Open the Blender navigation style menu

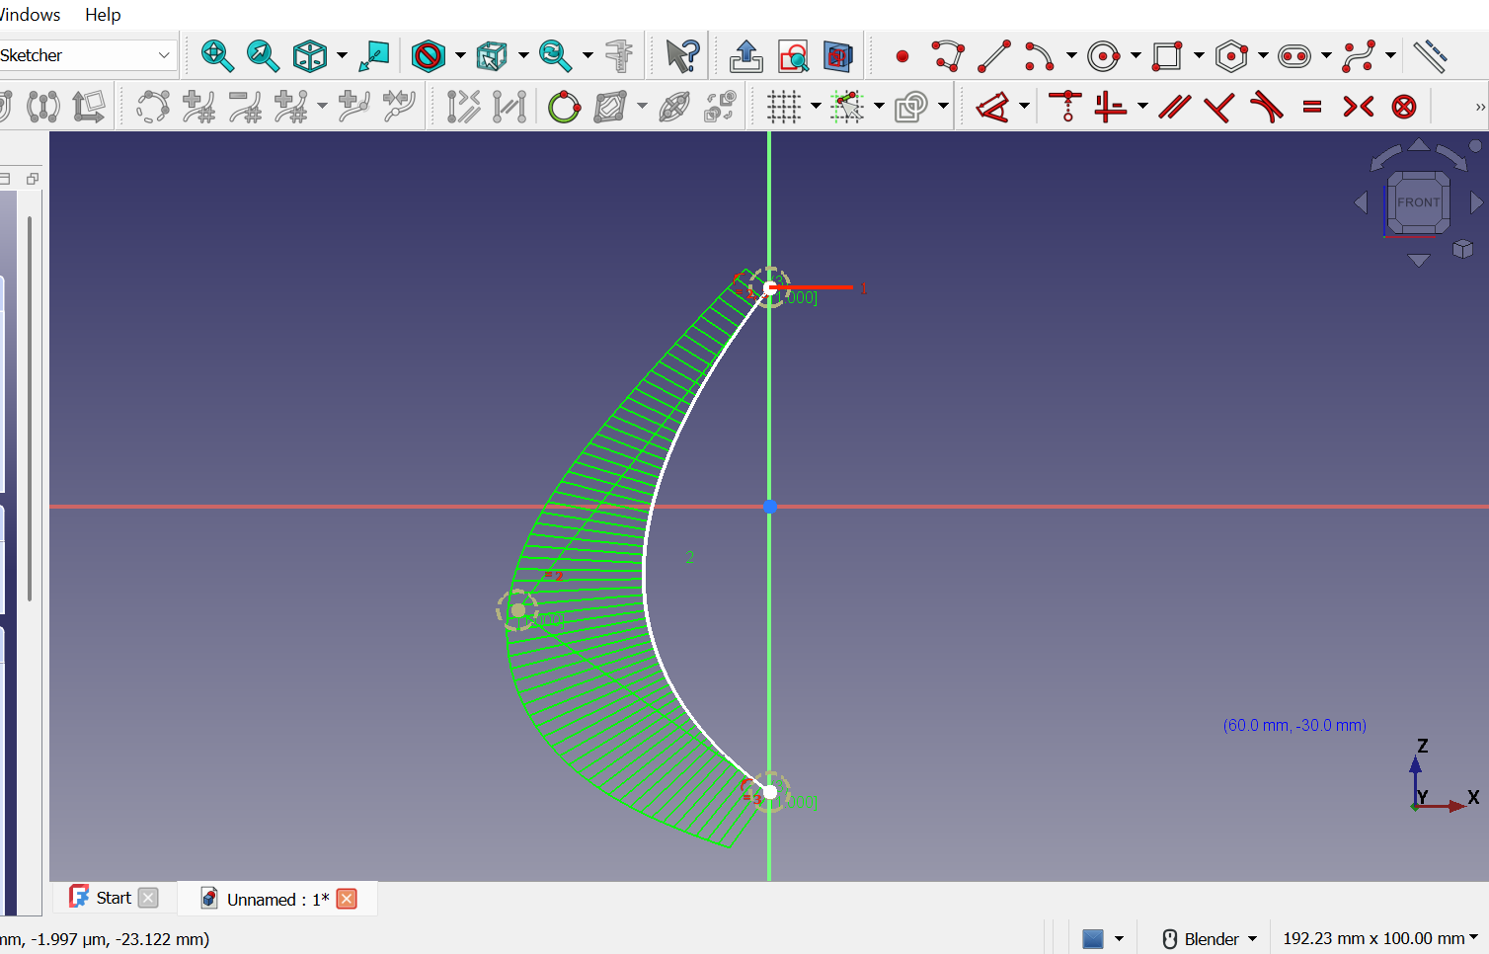tap(1210, 938)
